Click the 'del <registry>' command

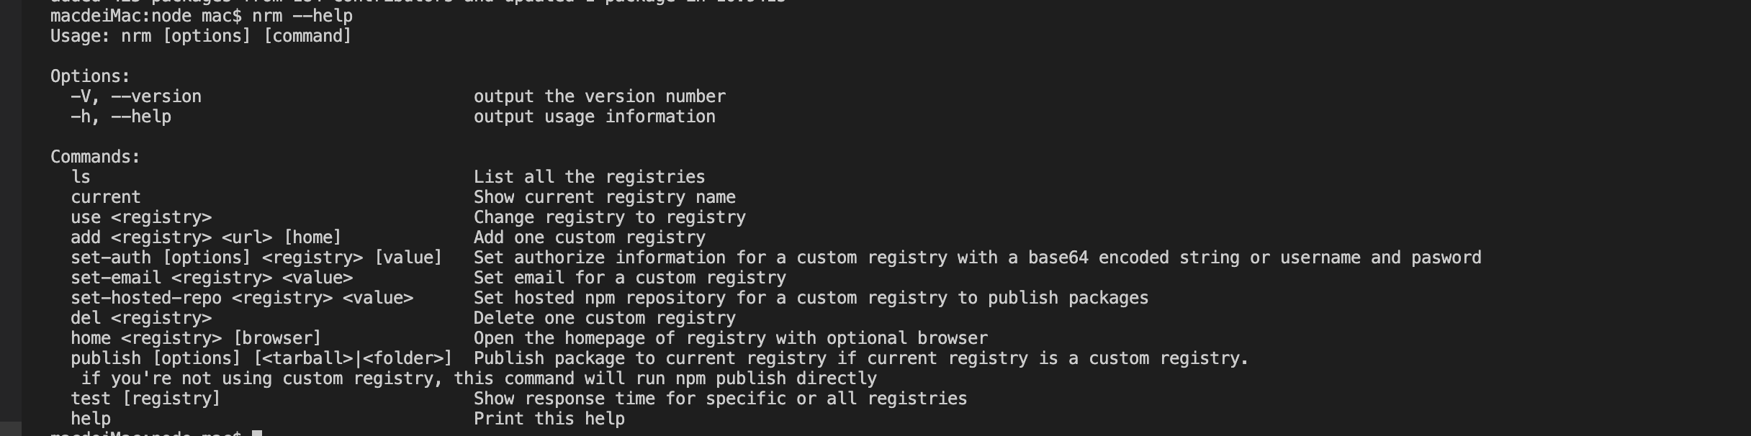(141, 318)
